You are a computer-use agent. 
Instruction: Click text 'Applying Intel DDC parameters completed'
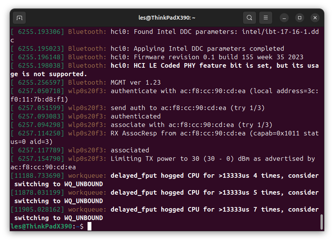pyautogui.click(x=209, y=48)
